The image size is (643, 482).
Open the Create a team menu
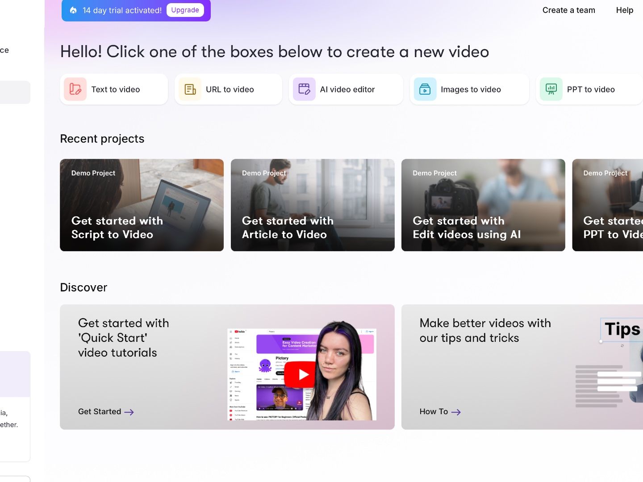coord(568,10)
